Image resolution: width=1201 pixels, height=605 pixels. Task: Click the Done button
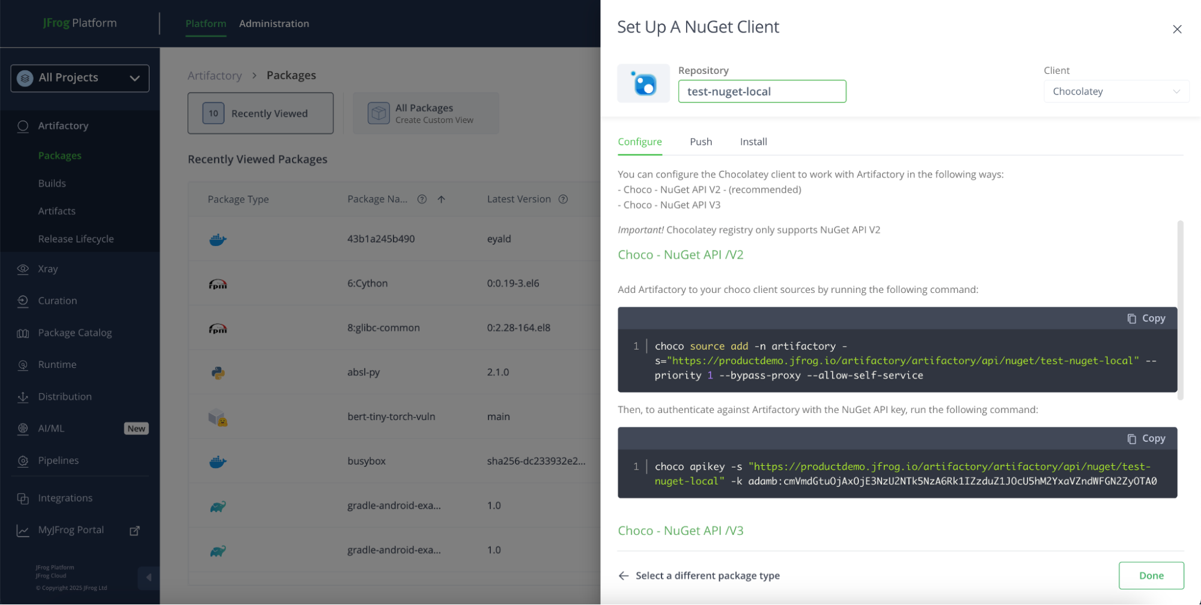click(1151, 575)
